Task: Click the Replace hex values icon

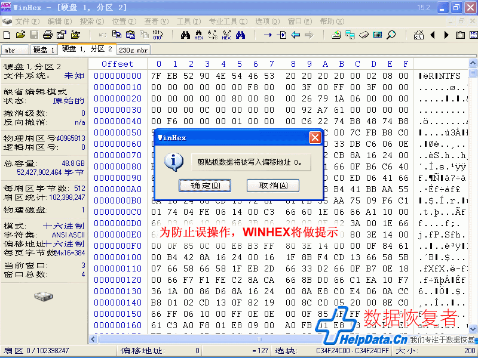Action: coord(226,35)
